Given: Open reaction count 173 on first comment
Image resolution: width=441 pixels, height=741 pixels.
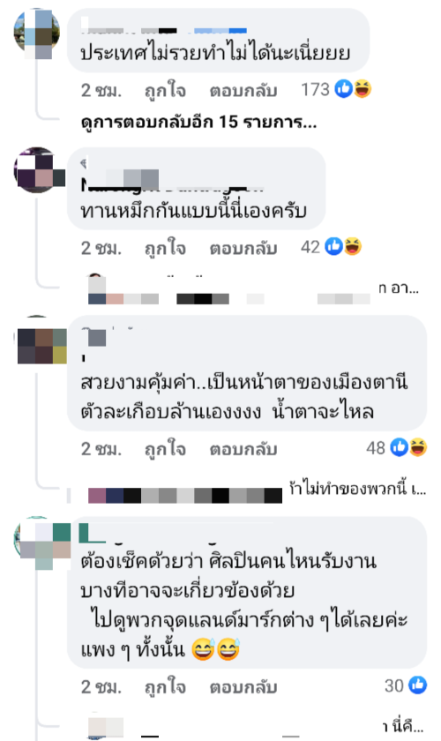Looking at the screenshot, I should tap(315, 89).
